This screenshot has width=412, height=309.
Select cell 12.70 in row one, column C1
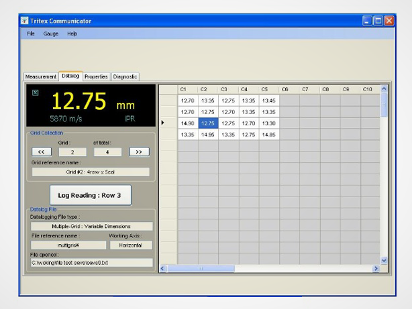[188, 101]
